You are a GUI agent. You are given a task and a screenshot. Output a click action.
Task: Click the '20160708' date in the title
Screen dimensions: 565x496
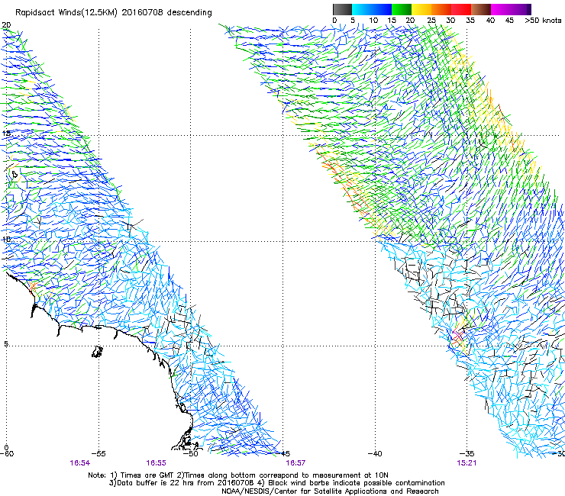tap(143, 12)
